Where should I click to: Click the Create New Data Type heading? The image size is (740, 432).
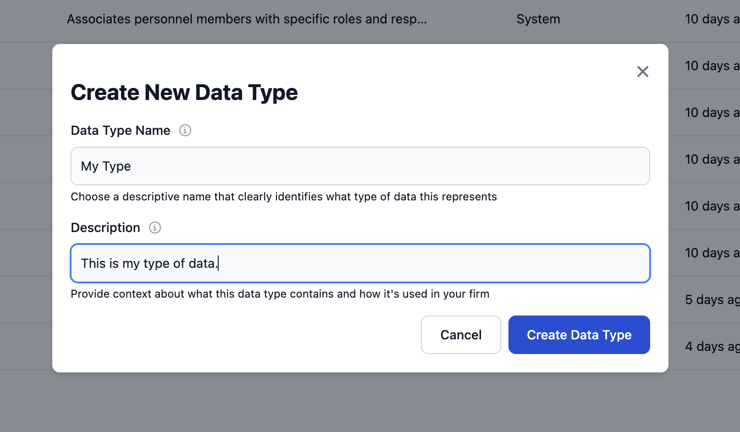[184, 92]
